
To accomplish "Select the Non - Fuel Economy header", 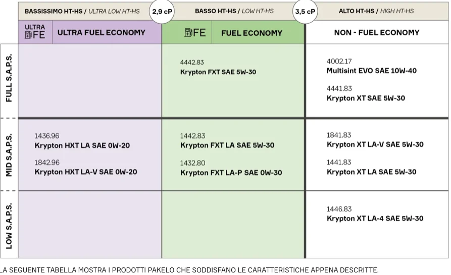I will click(x=377, y=32).
